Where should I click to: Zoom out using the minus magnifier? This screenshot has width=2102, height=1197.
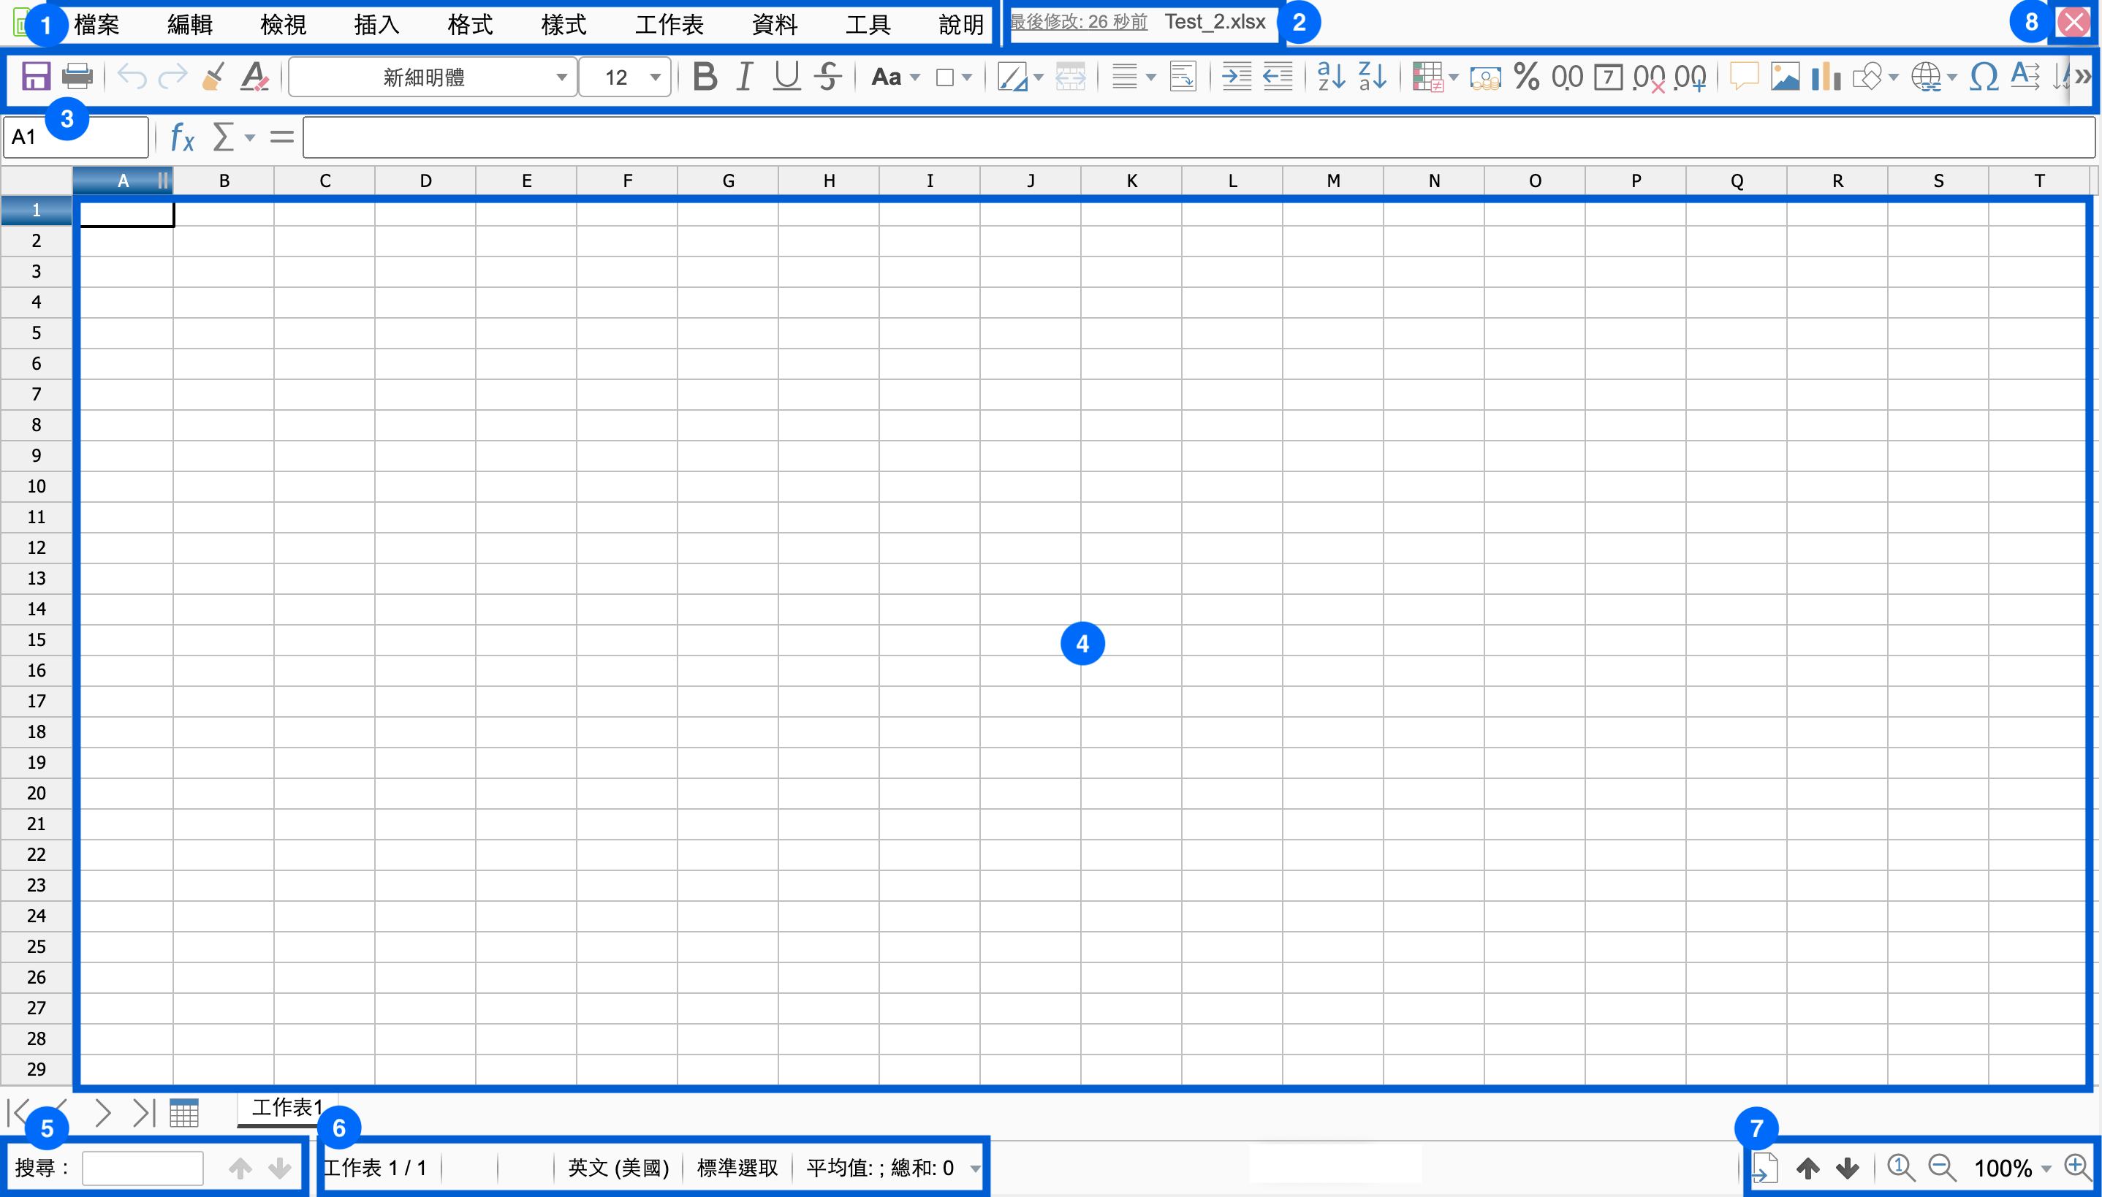pos(1942,1168)
